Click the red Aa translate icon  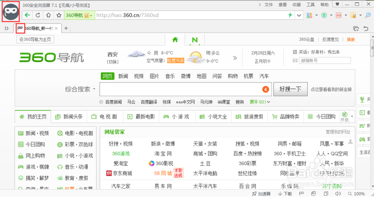click(338, 15)
